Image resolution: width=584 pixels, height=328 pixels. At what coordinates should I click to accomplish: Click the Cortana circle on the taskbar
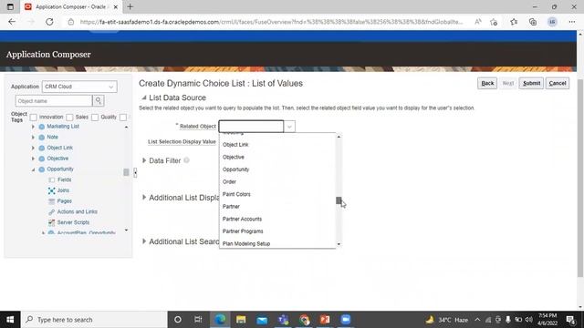pos(178,320)
